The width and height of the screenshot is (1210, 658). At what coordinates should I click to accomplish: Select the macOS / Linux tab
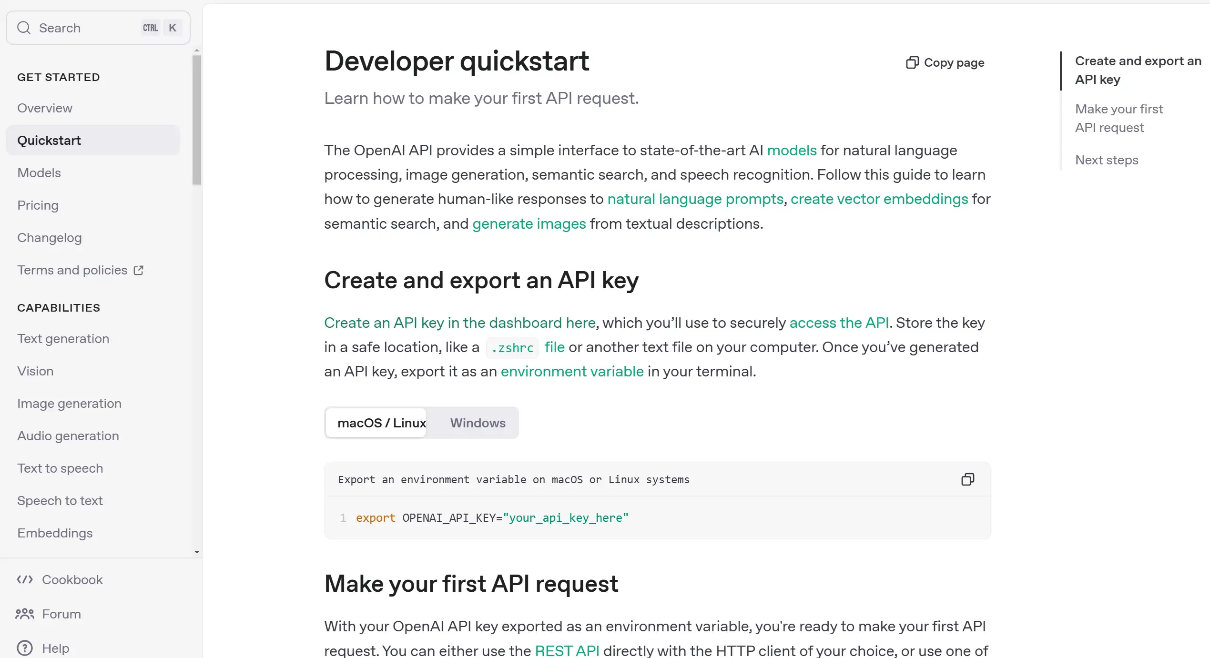click(x=376, y=423)
